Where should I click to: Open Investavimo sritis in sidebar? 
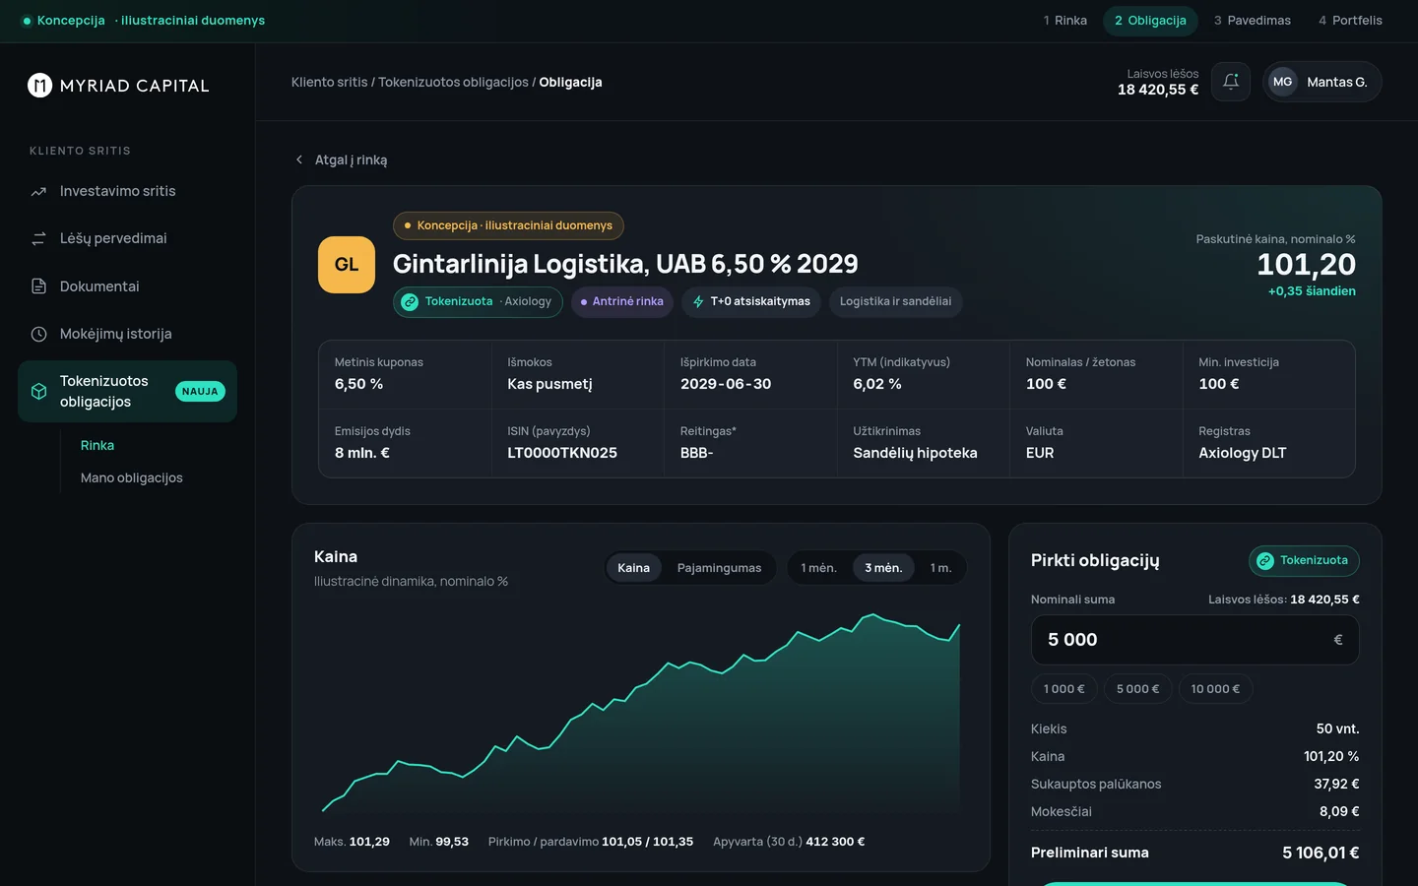tap(127, 191)
